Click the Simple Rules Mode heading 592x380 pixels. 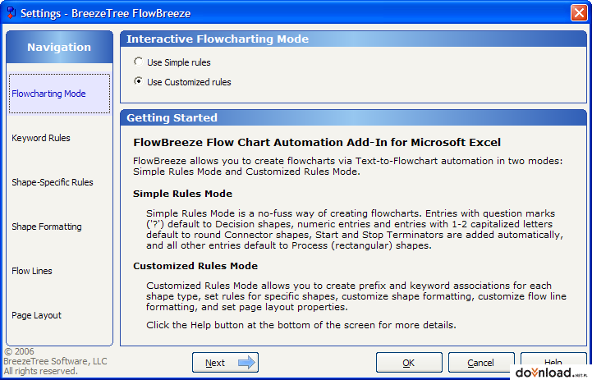coord(182,194)
